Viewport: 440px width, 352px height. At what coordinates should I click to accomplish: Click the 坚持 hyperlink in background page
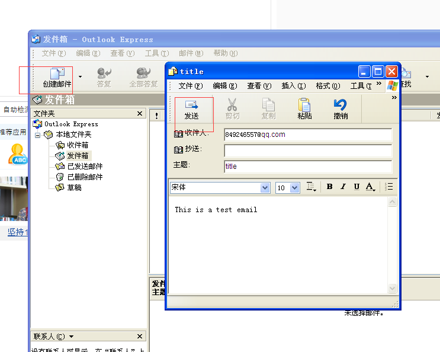(17, 232)
